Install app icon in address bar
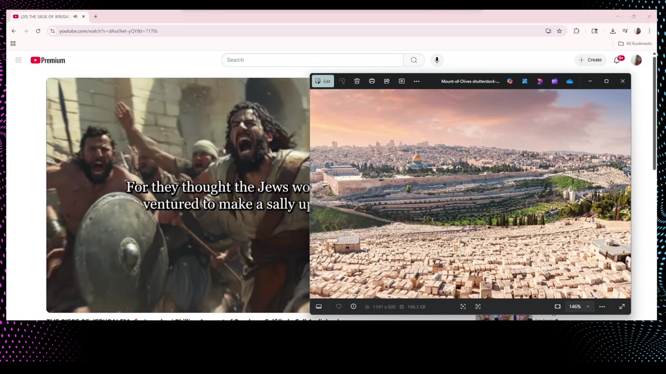This screenshot has width=666, height=374. (548, 31)
